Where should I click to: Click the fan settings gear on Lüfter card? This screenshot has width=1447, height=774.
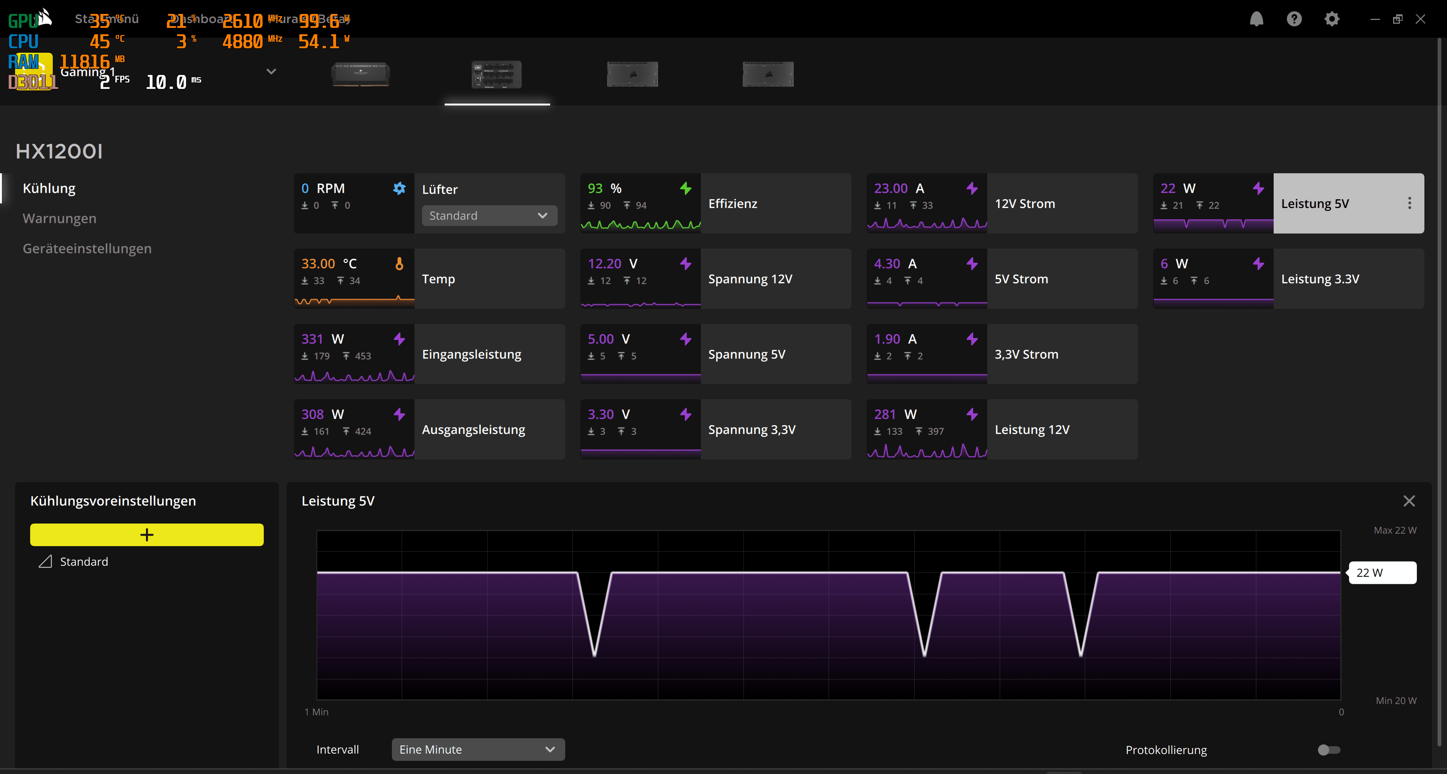[399, 188]
